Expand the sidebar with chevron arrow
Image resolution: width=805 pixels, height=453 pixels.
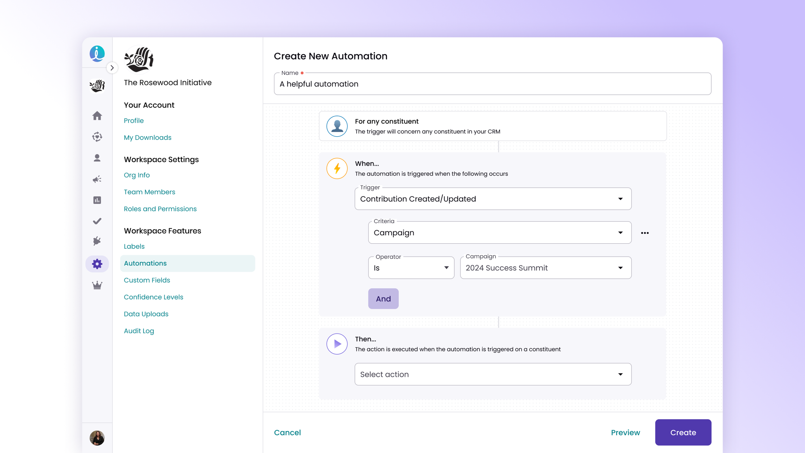pos(112,68)
